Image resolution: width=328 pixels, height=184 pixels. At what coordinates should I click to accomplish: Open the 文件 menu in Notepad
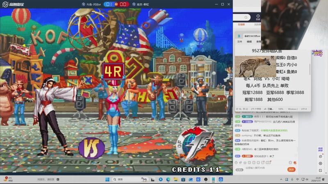(239, 42)
